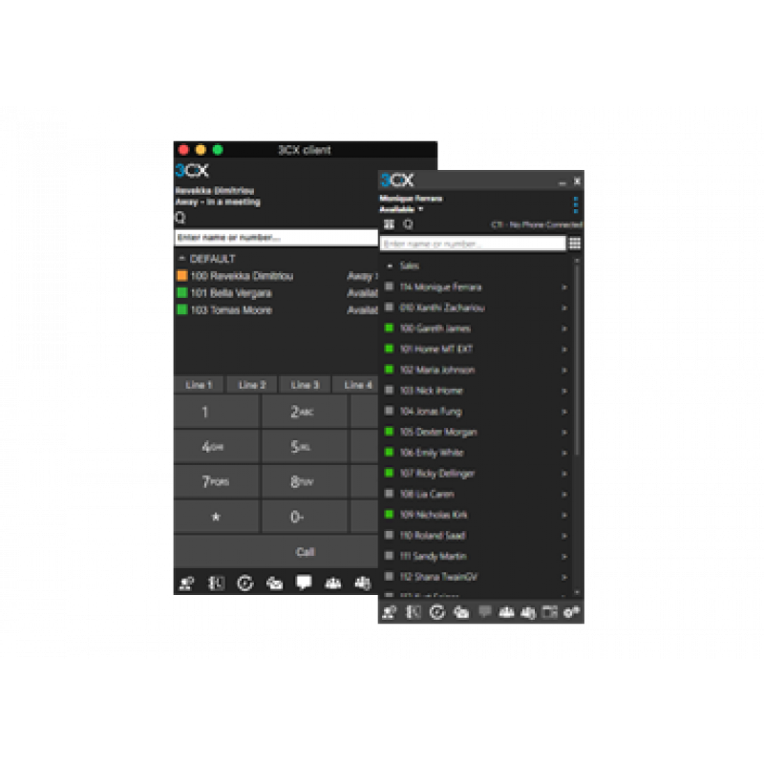Open the blue three-dot menu in Windows 3CX

coord(576,204)
